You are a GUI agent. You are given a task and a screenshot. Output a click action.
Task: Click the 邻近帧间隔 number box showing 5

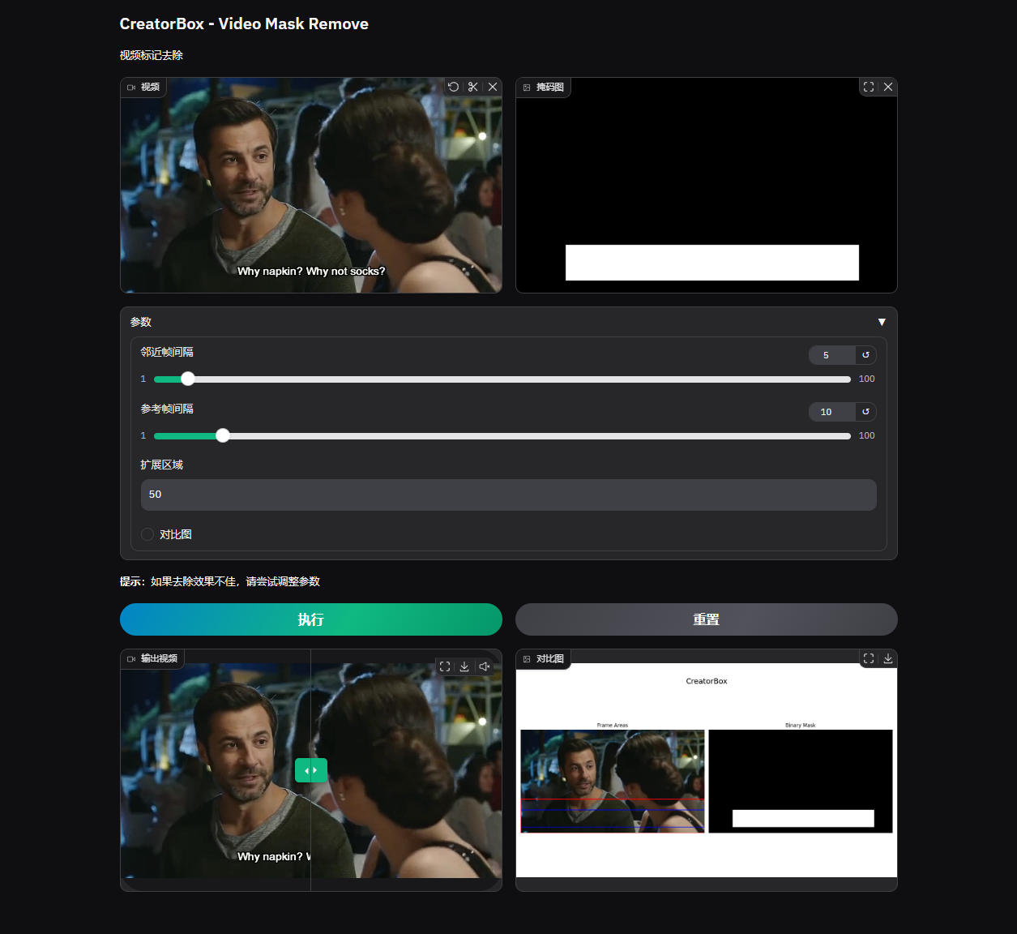click(x=832, y=355)
